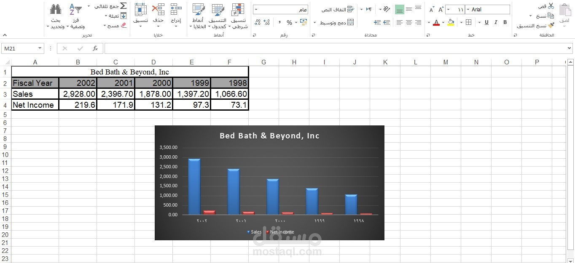Click into the formula bar field

click(x=335, y=48)
